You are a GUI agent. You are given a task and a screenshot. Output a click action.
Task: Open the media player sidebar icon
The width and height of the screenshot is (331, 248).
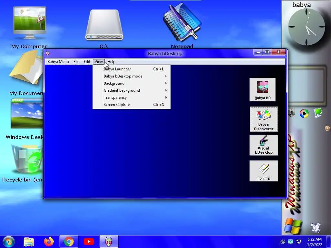(304, 113)
